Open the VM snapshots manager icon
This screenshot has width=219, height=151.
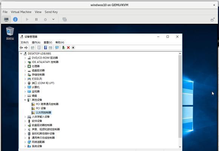[64, 19]
